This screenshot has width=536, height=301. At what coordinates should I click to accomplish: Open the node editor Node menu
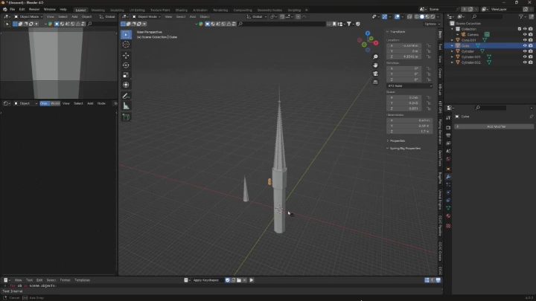(101, 103)
